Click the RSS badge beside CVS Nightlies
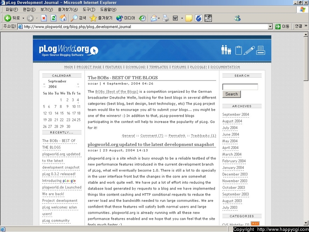The image size is (309, 232). click(x=255, y=223)
